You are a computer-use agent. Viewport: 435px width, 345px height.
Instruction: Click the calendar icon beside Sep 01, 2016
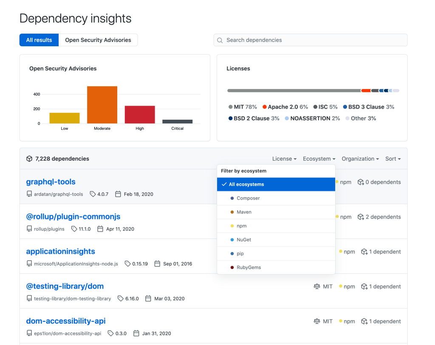click(157, 264)
